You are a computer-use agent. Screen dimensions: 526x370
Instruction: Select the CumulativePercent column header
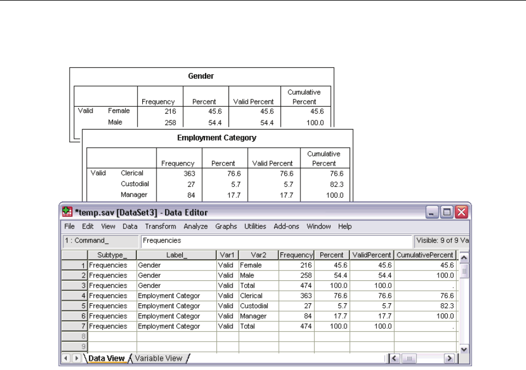425,255
